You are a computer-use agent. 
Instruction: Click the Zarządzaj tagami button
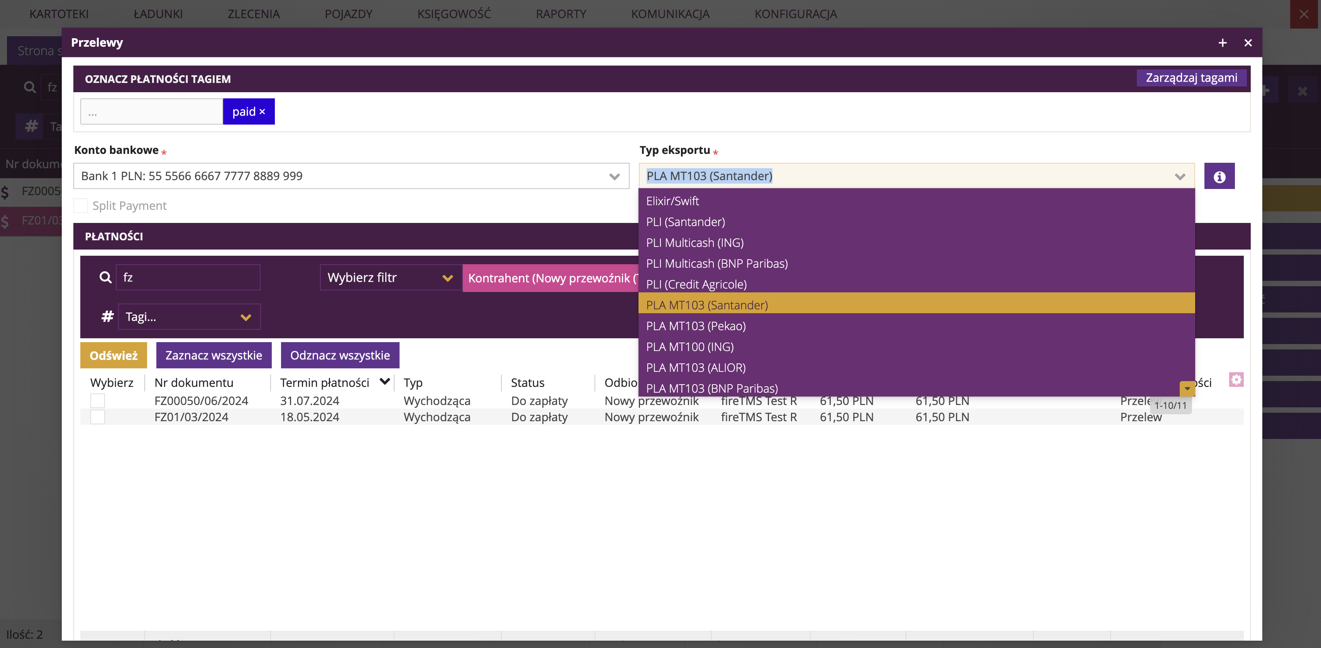pos(1191,78)
